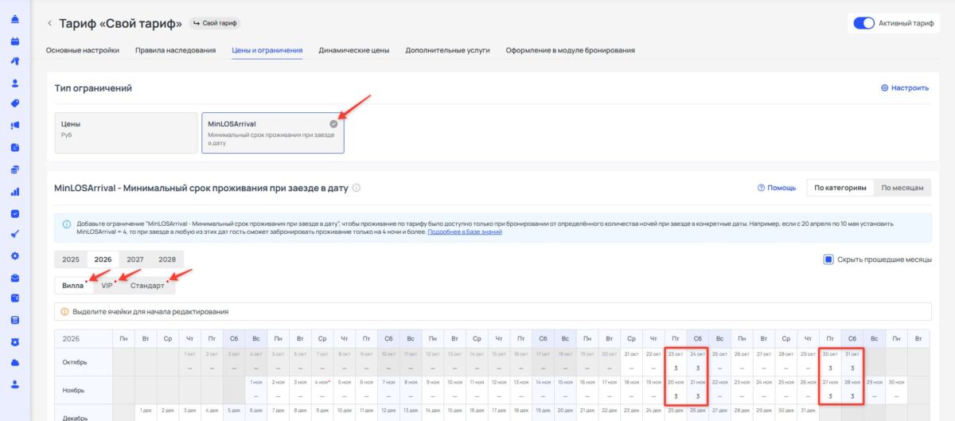
Task: Click the info icon in the blue hint
Action: tap(65, 224)
